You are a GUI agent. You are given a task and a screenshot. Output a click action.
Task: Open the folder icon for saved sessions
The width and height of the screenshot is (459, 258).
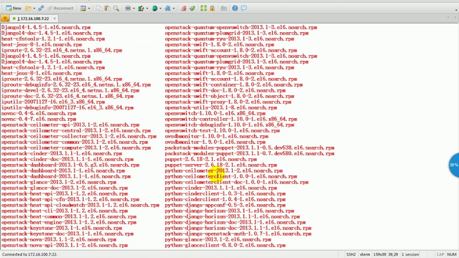28,8
